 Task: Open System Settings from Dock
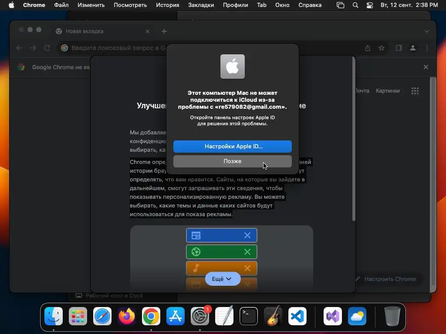pyautogui.click(x=199, y=316)
